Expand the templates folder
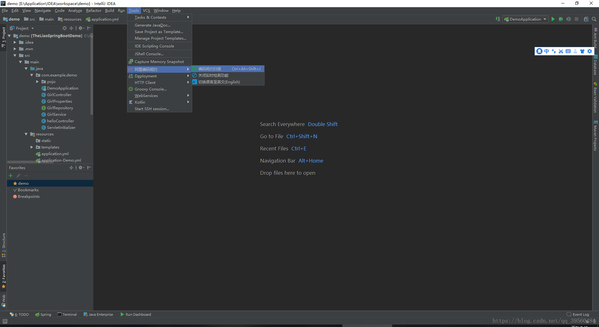599x327 pixels. (x=32, y=147)
